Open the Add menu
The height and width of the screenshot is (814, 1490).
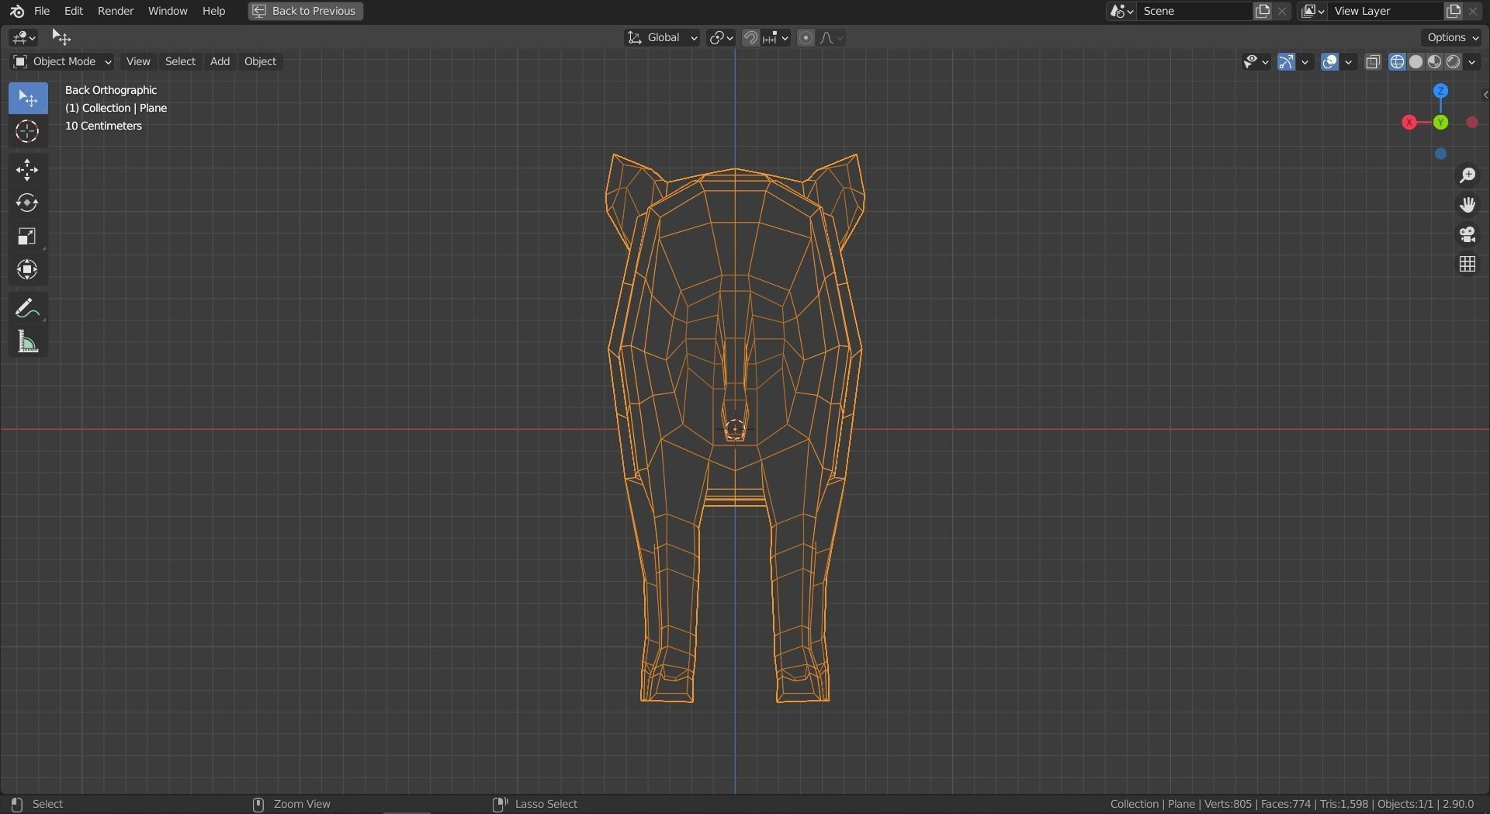click(x=220, y=61)
